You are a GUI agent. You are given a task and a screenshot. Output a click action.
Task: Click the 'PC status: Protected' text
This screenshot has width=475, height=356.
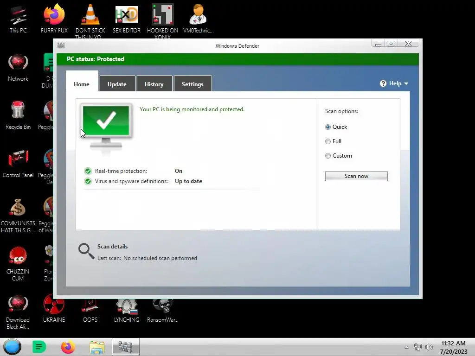tap(96, 59)
